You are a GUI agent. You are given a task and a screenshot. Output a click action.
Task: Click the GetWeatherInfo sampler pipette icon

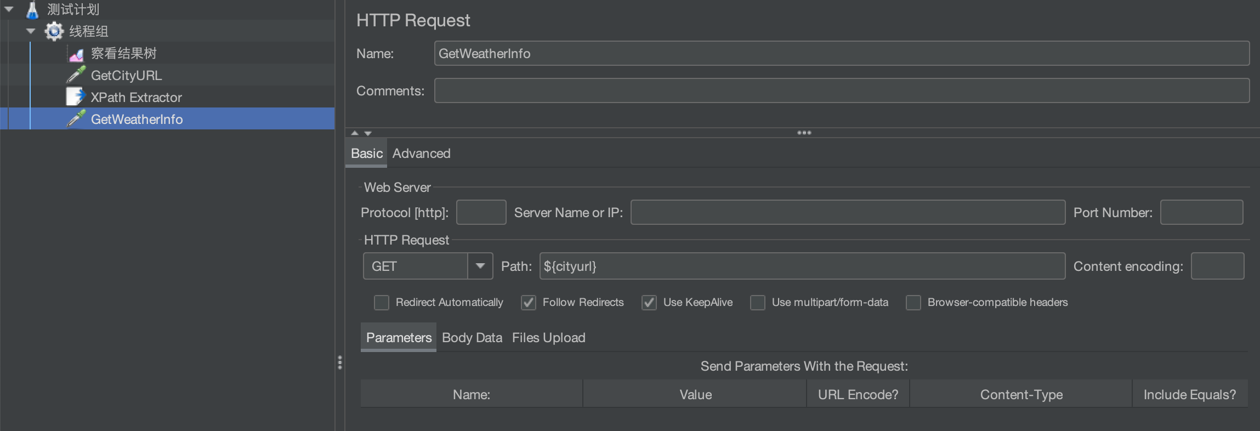(76, 119)
